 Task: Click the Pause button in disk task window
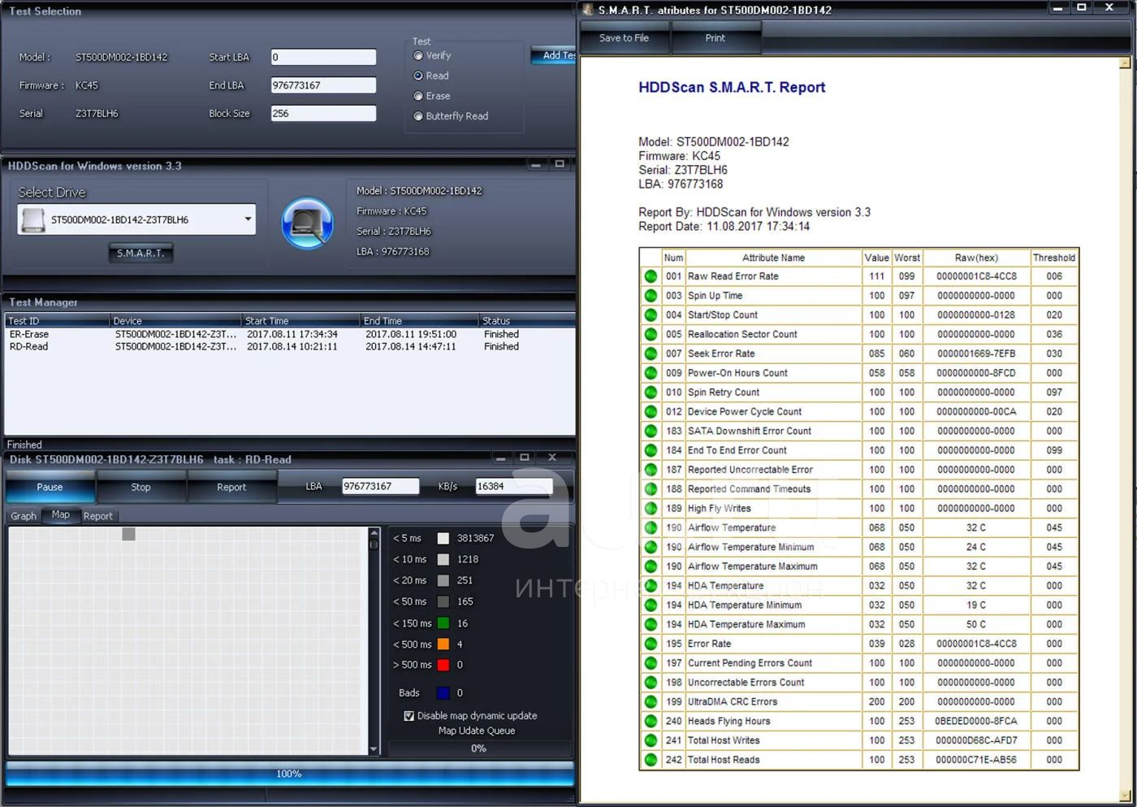[x=50, y=487]
